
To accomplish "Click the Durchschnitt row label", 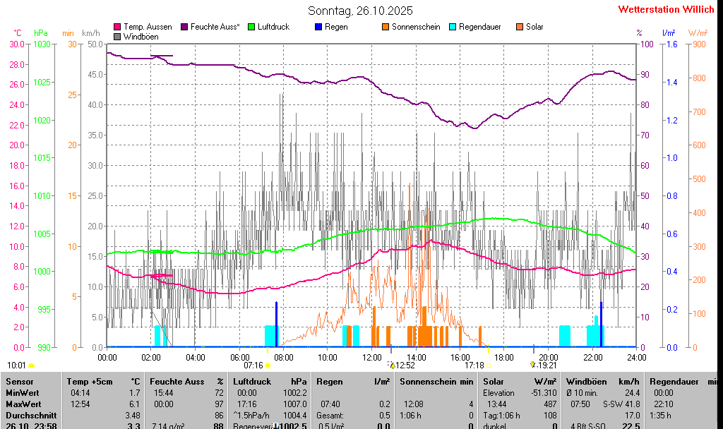I will tap(26, 416).
